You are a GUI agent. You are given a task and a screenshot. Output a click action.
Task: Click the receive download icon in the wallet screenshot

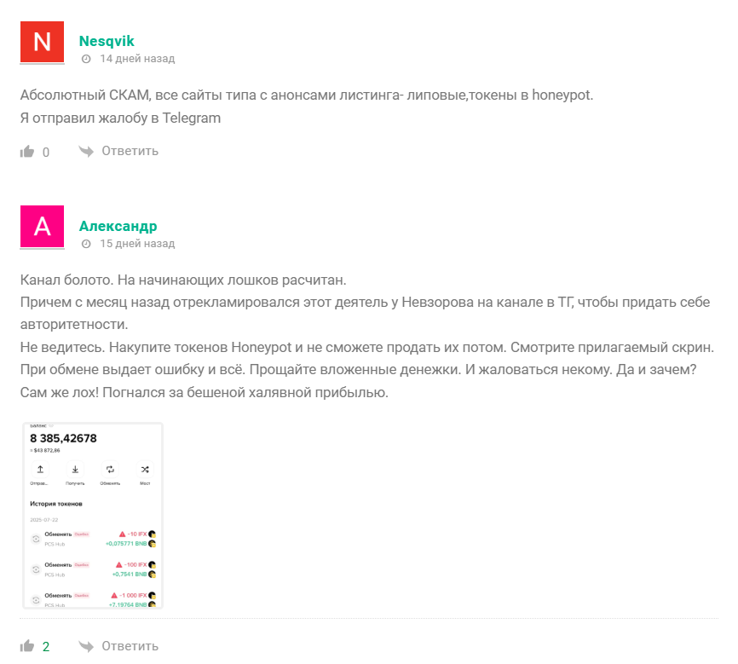tap(75, 470)
